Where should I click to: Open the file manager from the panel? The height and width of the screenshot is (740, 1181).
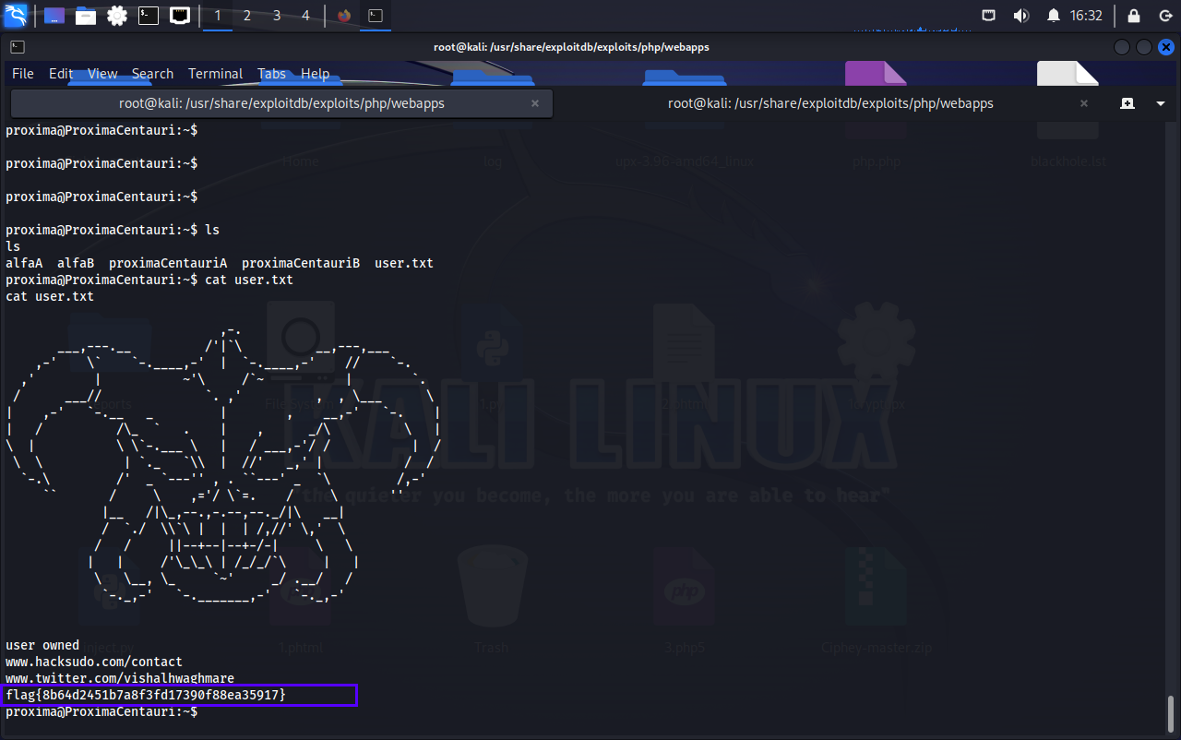coord(86,16)
